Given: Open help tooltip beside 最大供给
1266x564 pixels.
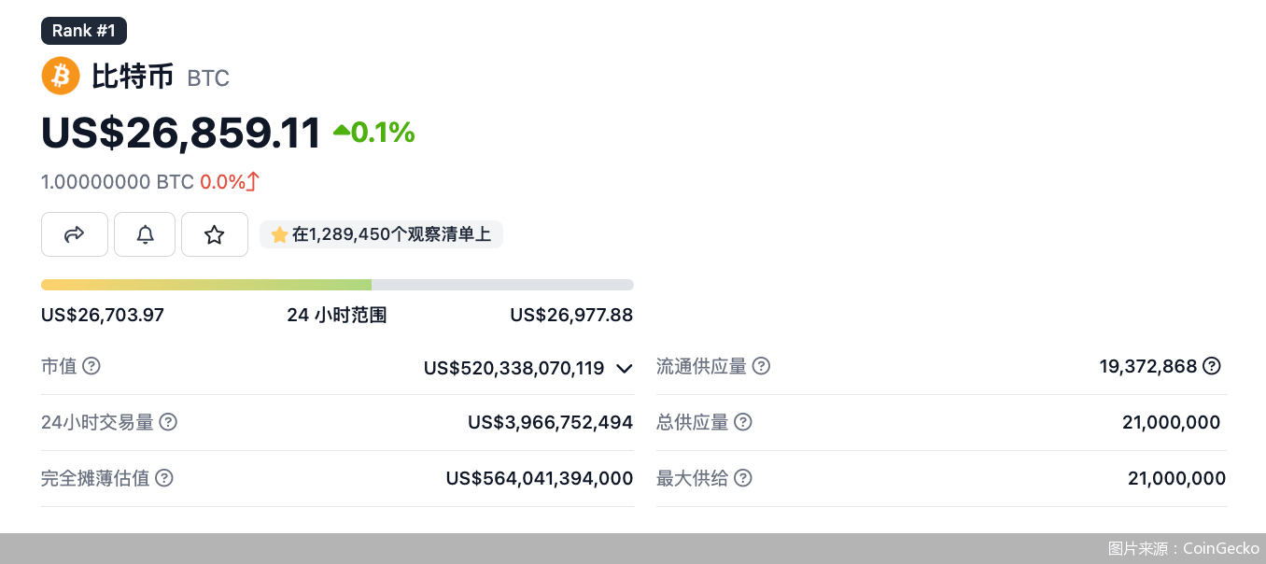Looking at the screenshot, I should point(742,478).
